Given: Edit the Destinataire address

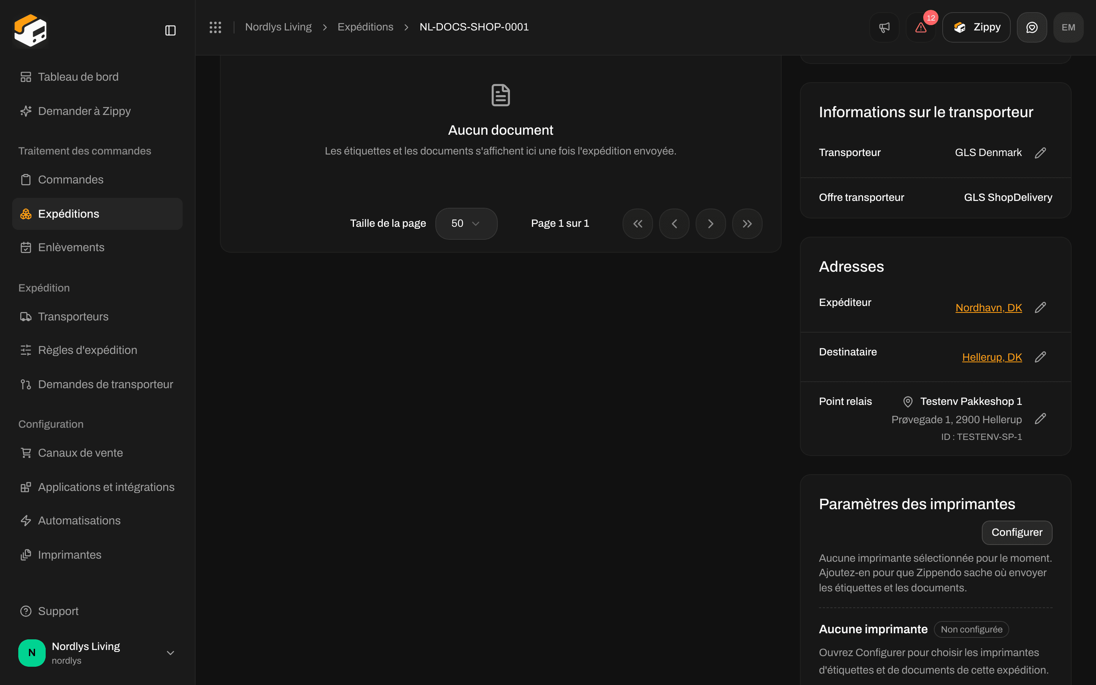Looking at the screenshot, I should click(1040, 357).
